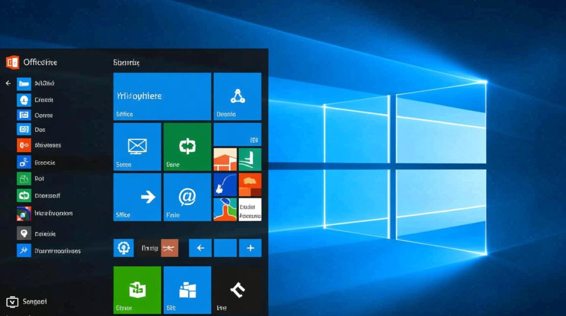The image size is (566, 316).
Task: Open the dark tile with white bracket icon
Action: point(238,290)
